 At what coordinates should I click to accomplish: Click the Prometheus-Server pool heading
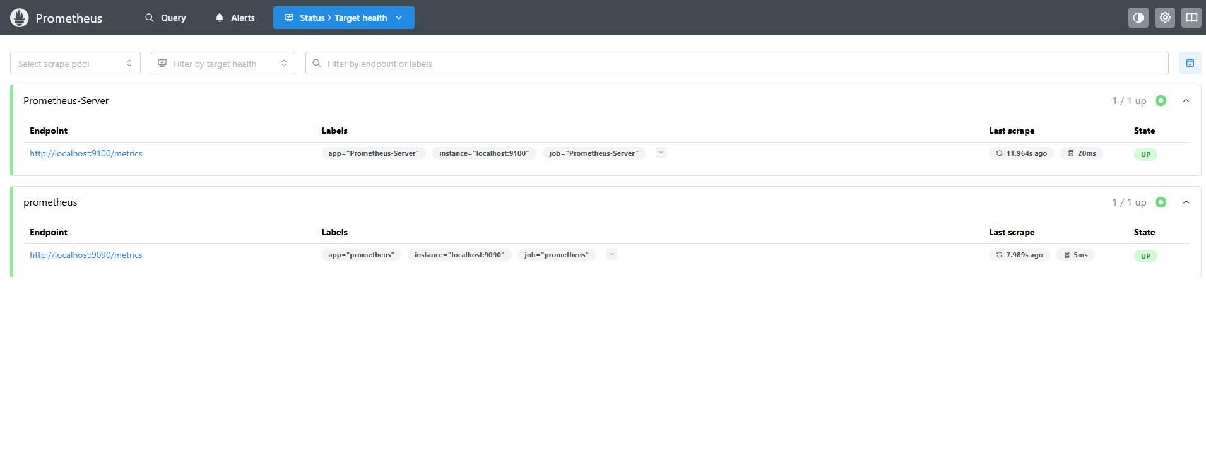click(x=66, y=101)
